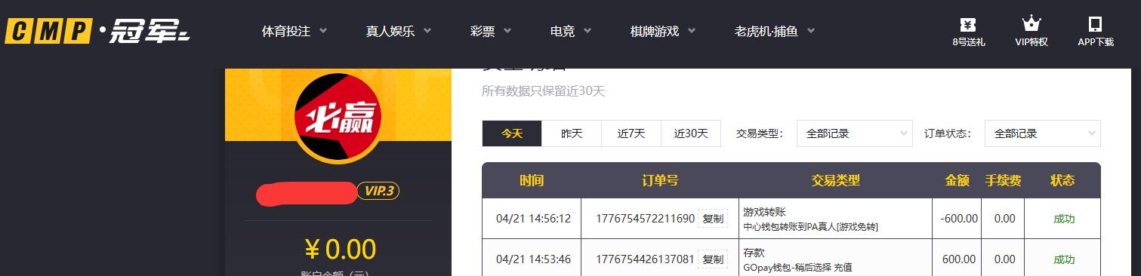Click the ¥0.00 account balance
This screenshot has height=276, width=1141.
point(340,249)
